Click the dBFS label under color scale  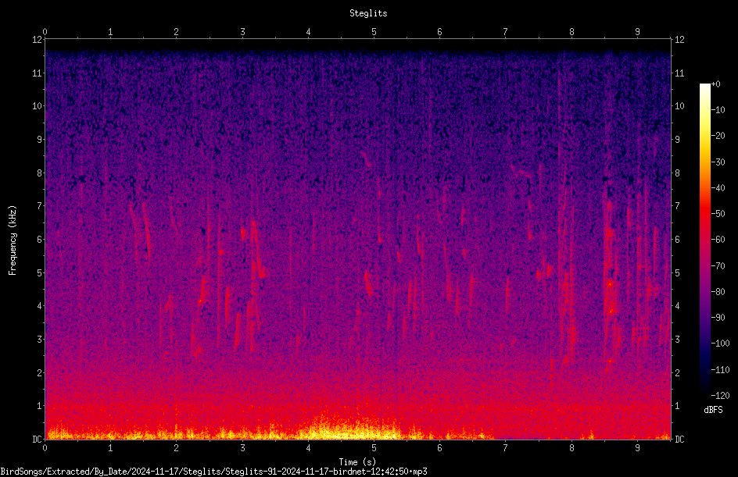tap(713, 410)
